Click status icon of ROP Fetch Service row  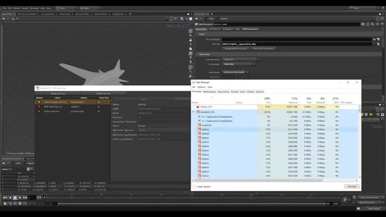pos(39,107)
